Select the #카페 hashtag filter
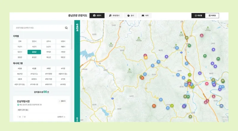This screenshot has width=238, height=131. click(62, 79)
